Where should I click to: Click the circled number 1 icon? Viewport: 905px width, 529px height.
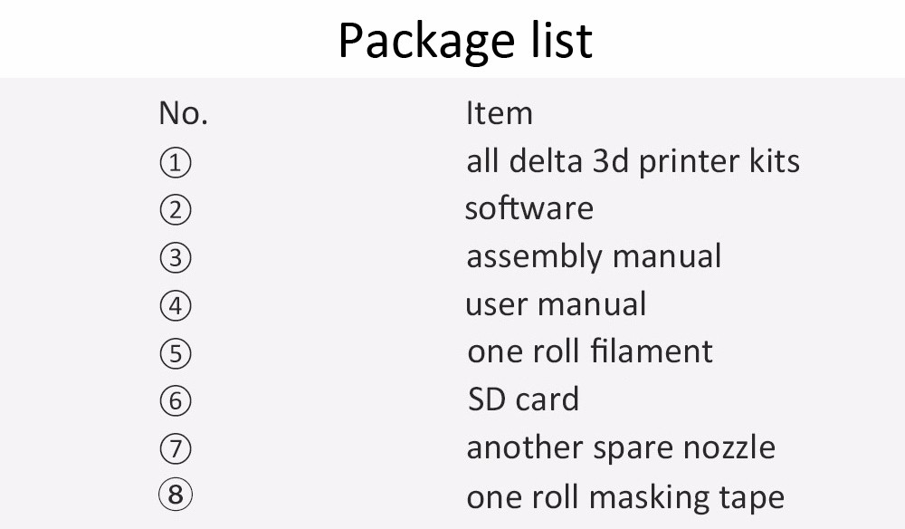[176, 164]
